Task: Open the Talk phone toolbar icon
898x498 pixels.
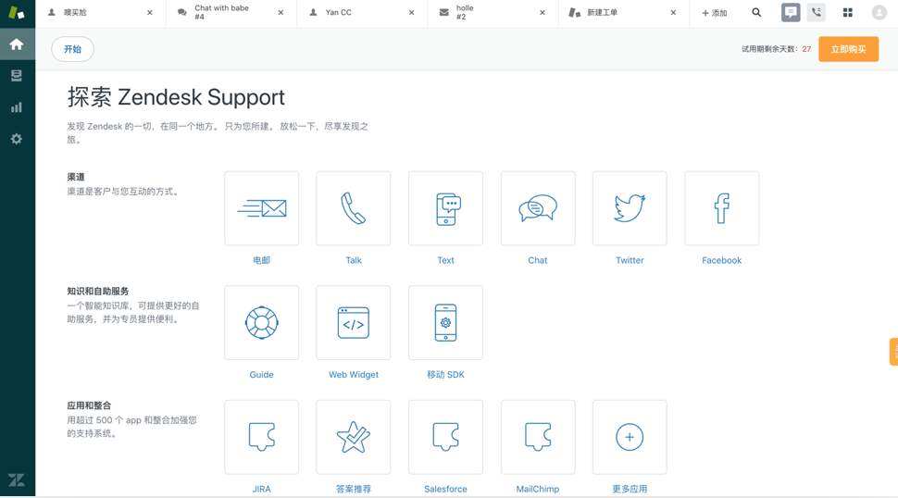Action: 817,13
